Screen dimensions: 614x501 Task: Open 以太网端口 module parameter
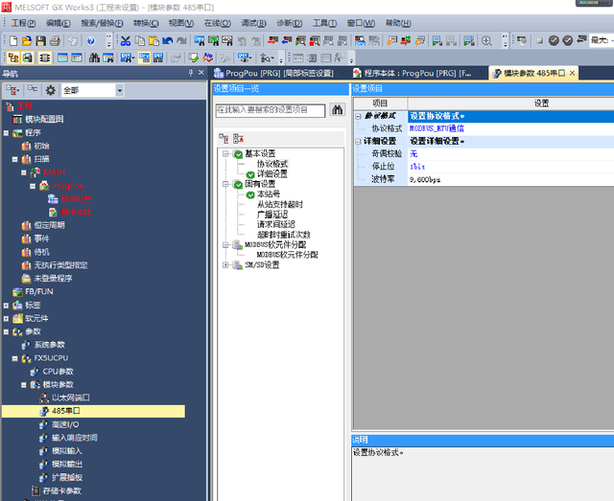tap(71, 397)
